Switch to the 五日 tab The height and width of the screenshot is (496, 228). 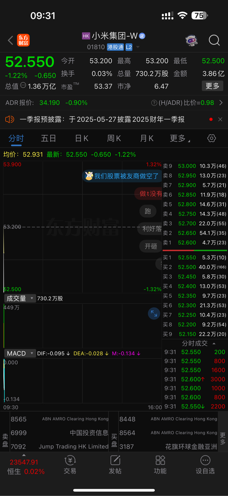point(48,139)
